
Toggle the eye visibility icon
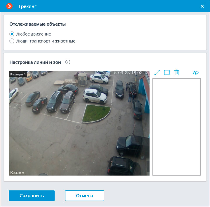coord(195,73)
